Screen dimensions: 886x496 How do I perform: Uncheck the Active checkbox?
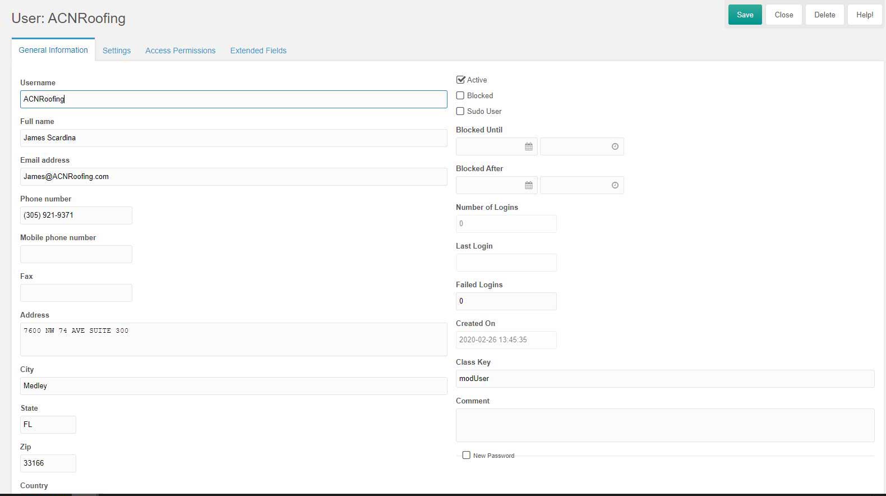tap(460, 80)
